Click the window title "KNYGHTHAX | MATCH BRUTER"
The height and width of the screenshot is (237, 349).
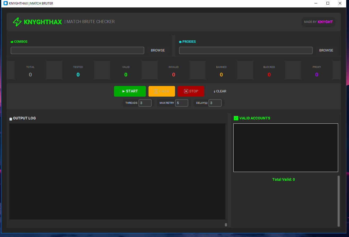[x=31, y=3]
